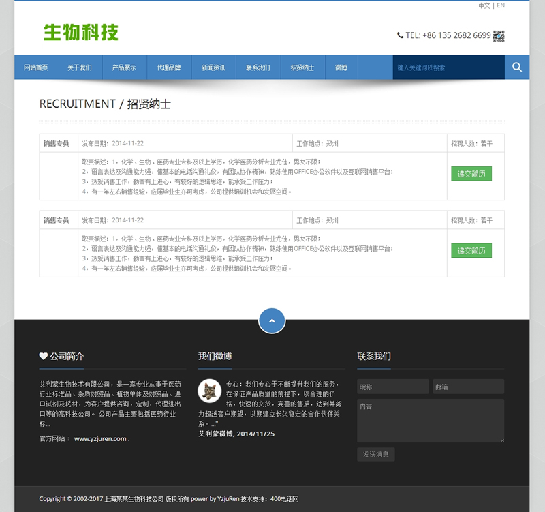Focus the keyword search input field
This screenshot has width=545, height=512.
point(448,67)
